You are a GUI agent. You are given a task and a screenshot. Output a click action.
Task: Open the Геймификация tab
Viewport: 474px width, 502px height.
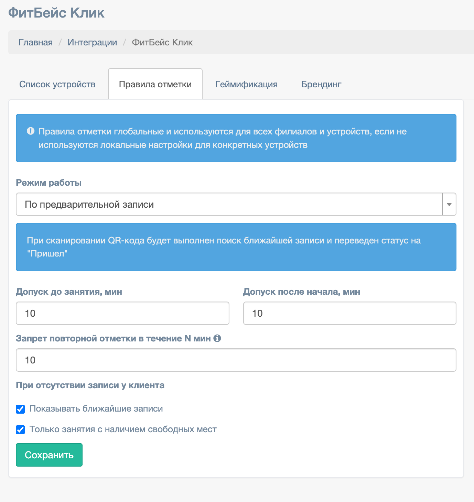[246, 84]
